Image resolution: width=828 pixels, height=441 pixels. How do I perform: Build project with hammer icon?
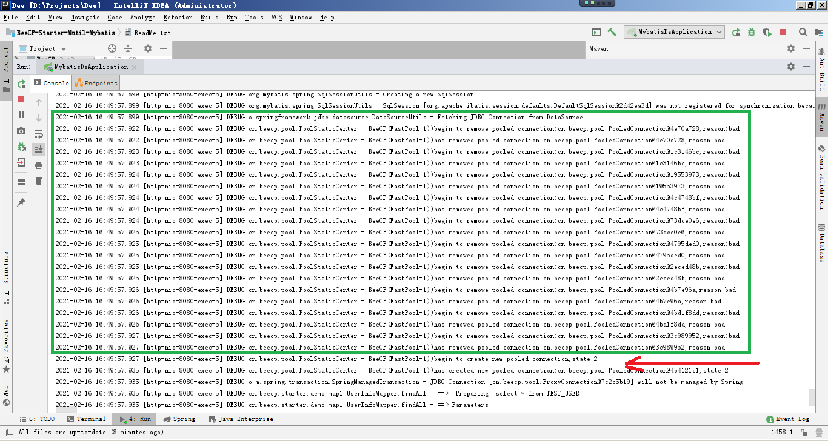click(612, 32)
